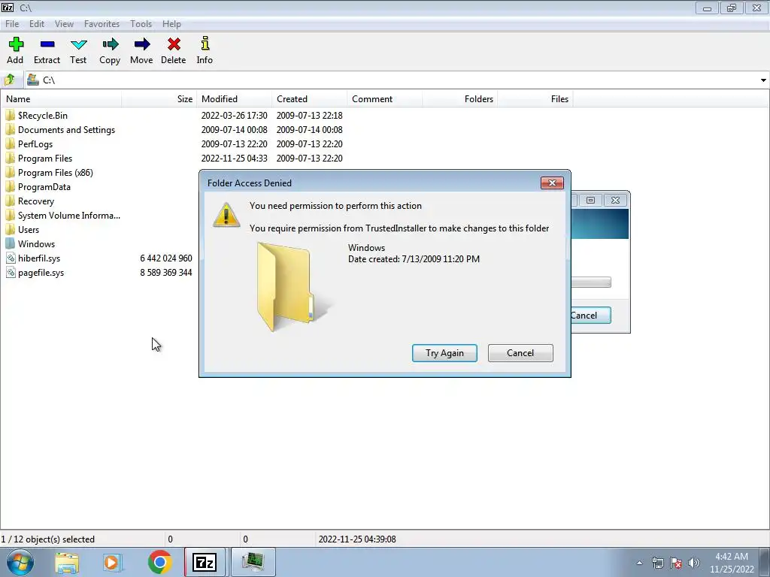Click the Users folder icon

point(11,230)
